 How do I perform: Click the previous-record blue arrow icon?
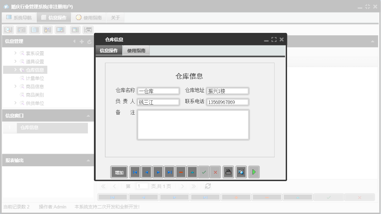pos(146,172)
